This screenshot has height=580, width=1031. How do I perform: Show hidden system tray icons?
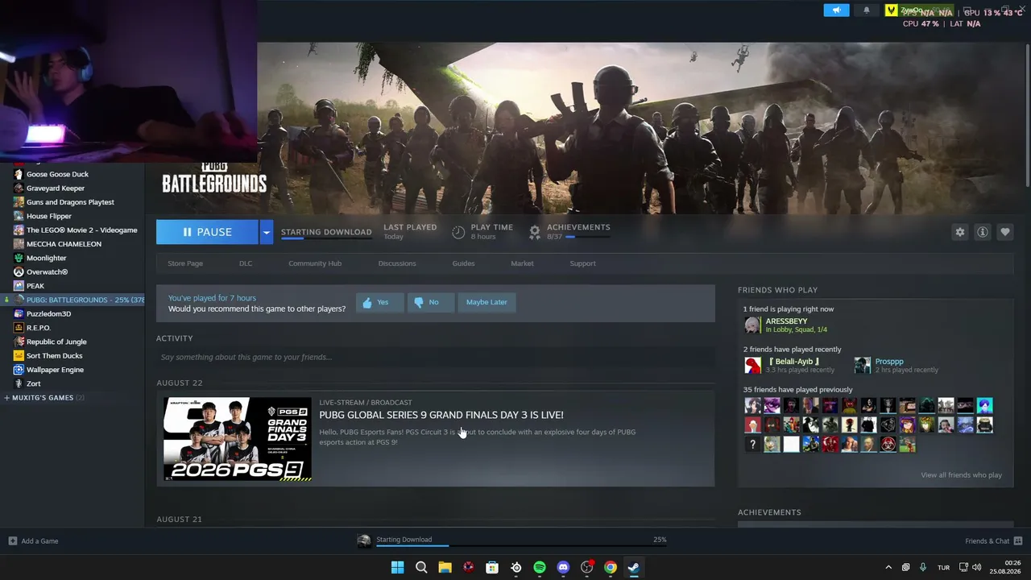coord(888,567)
